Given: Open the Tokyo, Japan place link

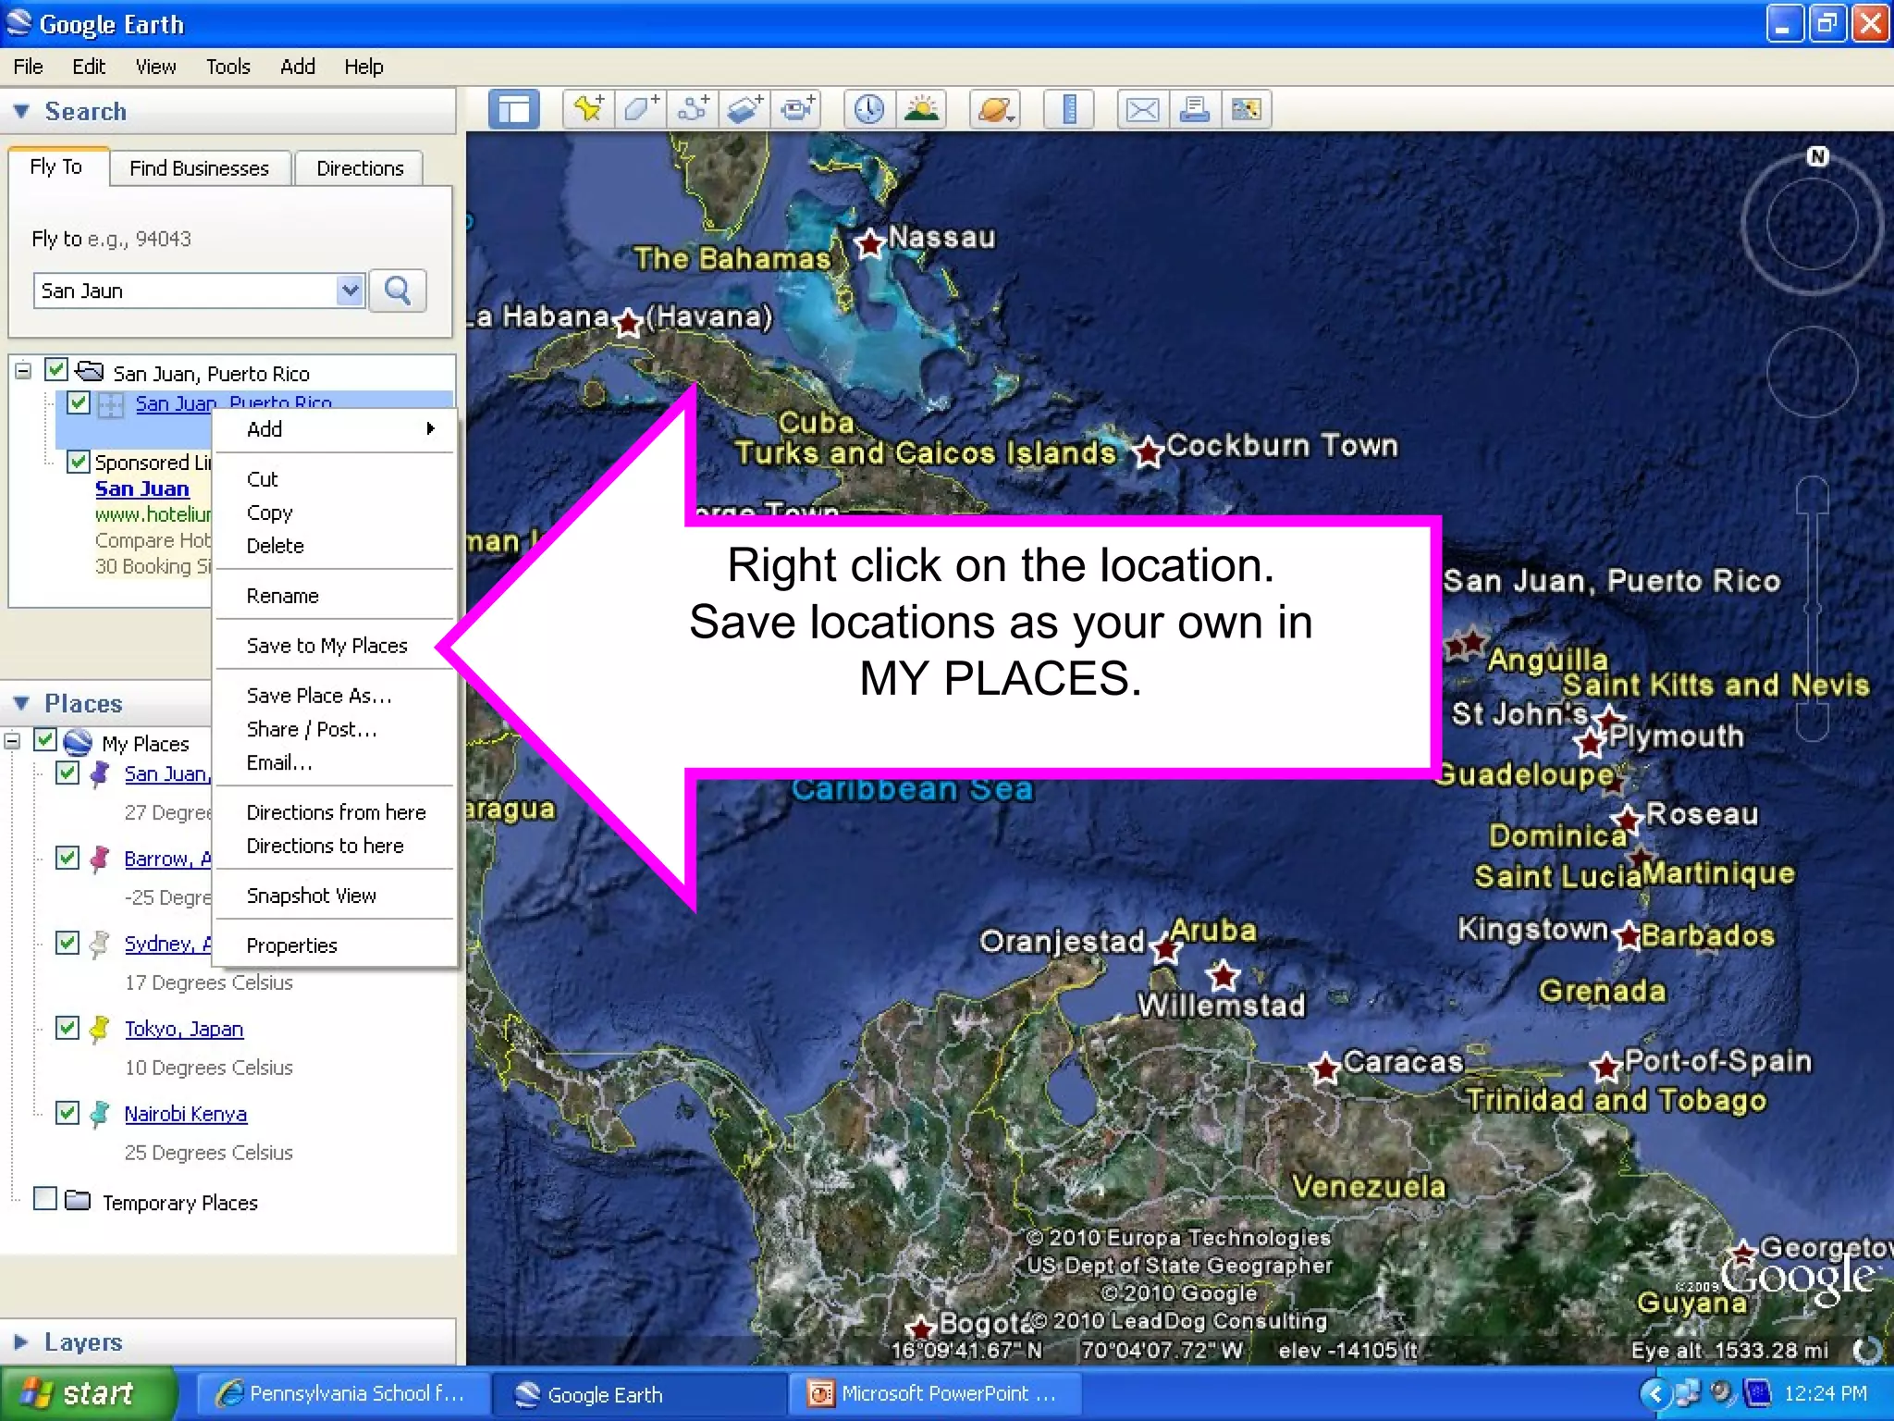Looking at the screenshot, I should coord(184,1029).
